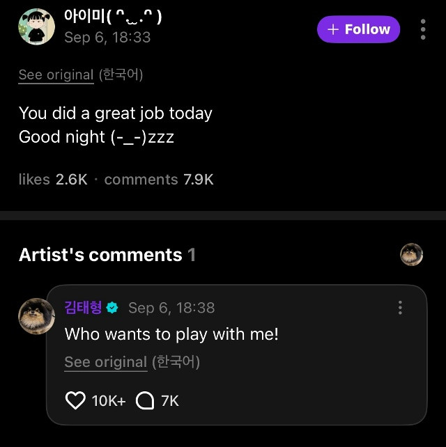The image size is (446, 447).
Task: Open the post's three-dot options menu
Action: click(x=423, y=29)
